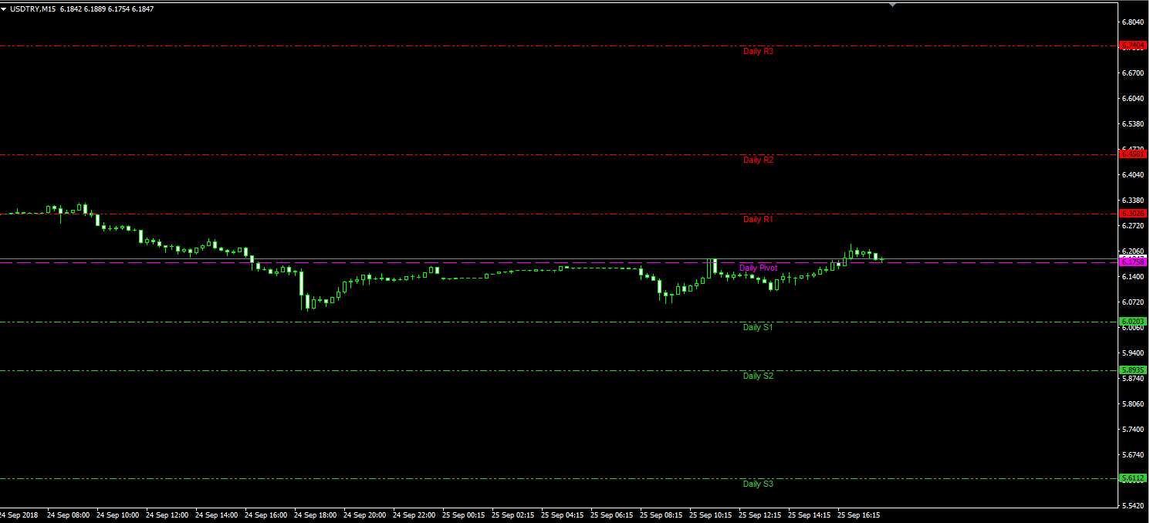Click the gray chart shift triangle marker
Screen dimensions: 1150x523
click(892, 5)
